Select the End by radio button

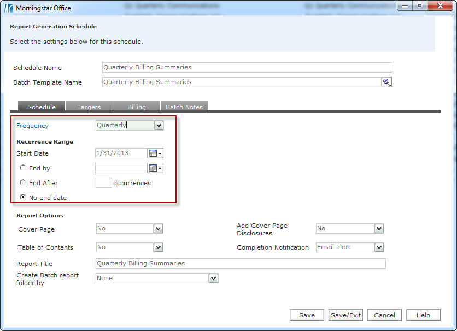pyautogui.click(x=22, y=168)
